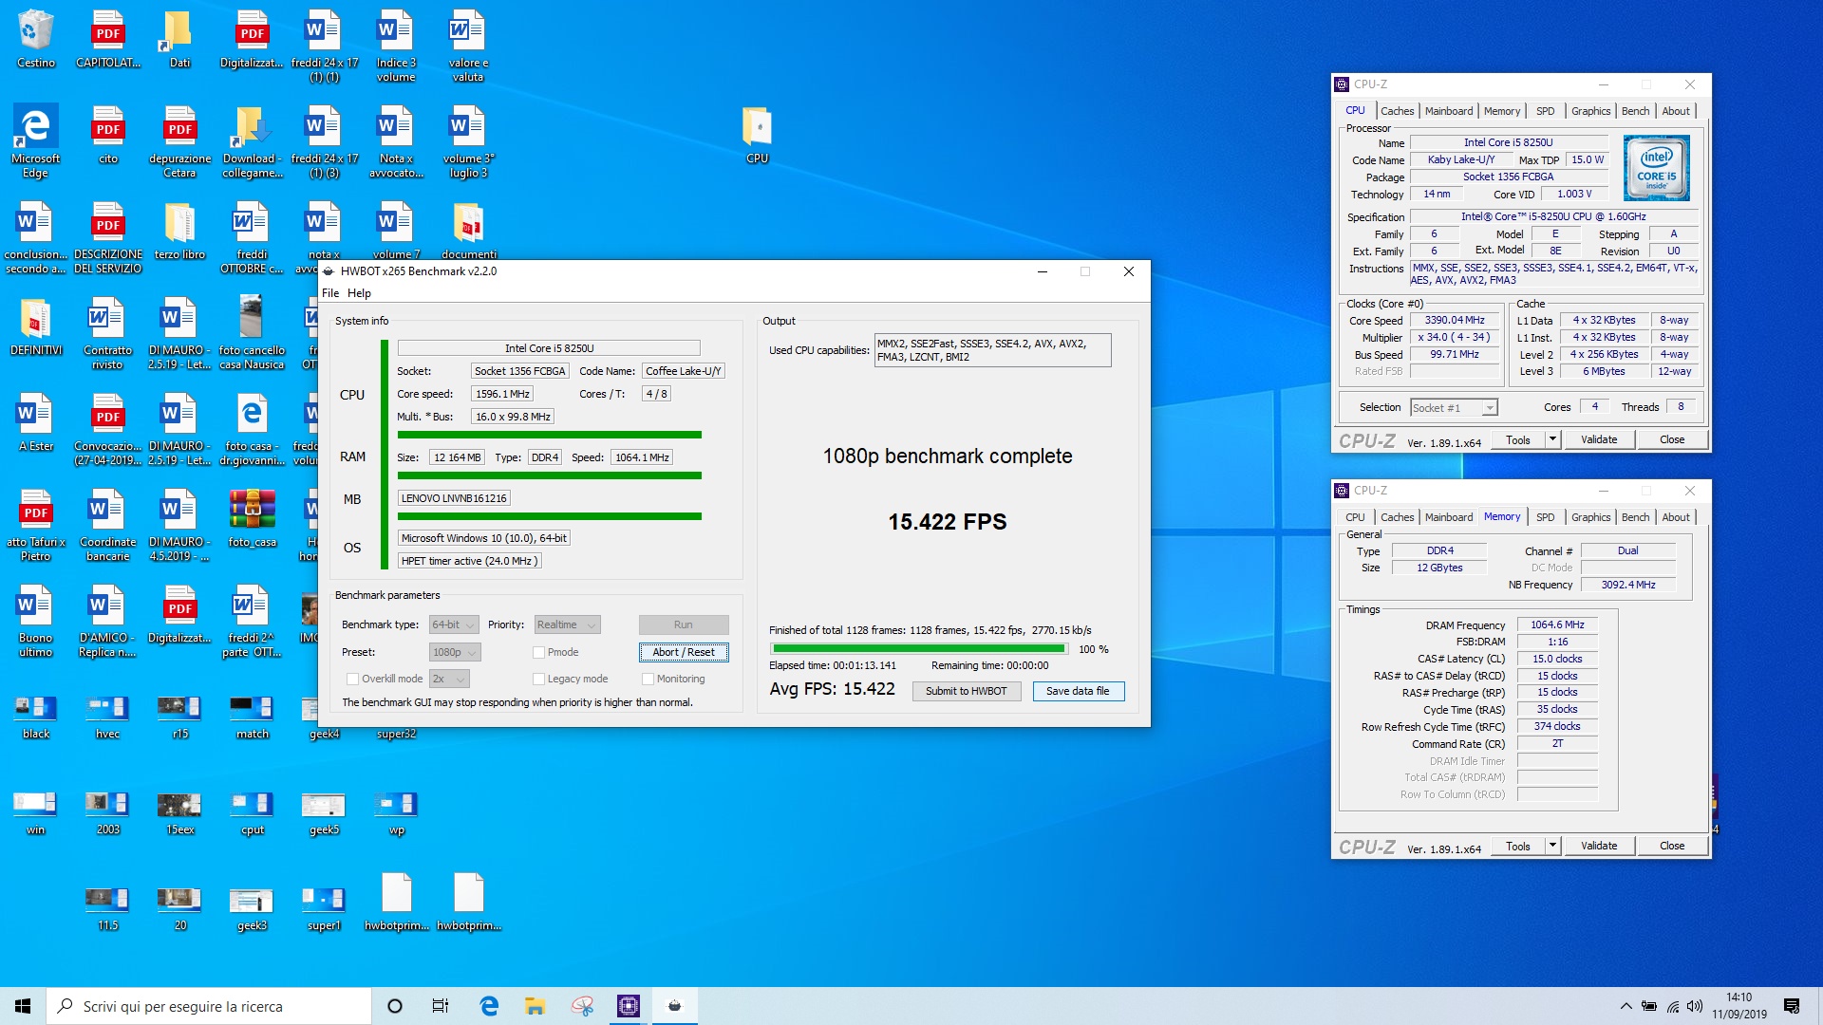The image size is (1823, 1025).
Task: Open the Dati folder shortcut
Action: pos(179,38)
